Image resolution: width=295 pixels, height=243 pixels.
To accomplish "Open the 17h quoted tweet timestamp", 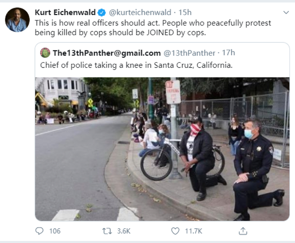I will 228,53.
